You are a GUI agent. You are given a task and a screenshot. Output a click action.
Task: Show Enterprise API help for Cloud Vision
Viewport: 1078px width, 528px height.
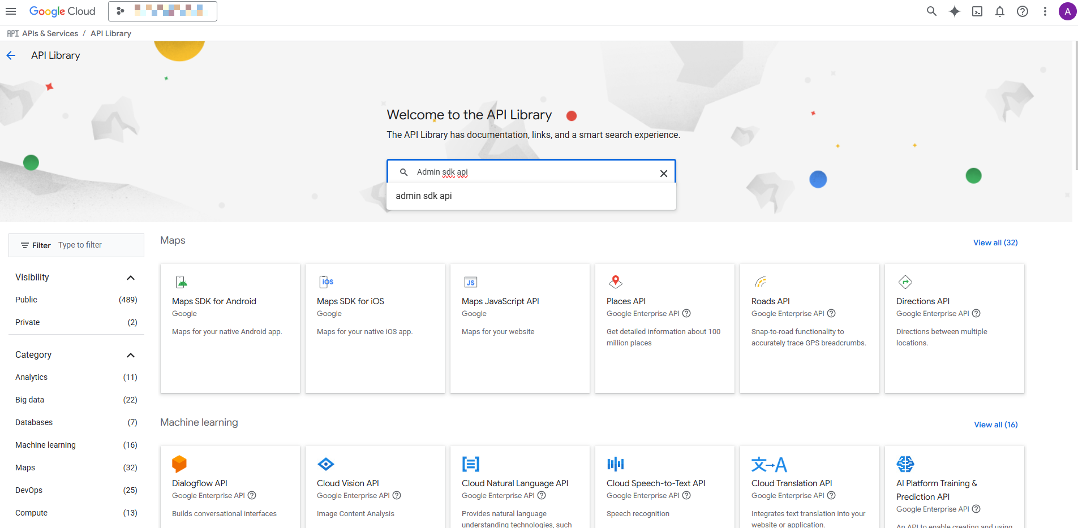(x=397, y=495)
